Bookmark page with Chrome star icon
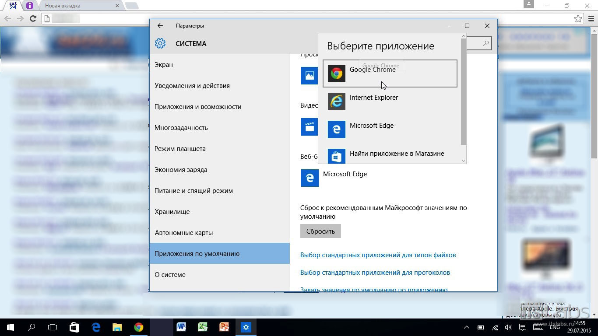 point(578,18)
